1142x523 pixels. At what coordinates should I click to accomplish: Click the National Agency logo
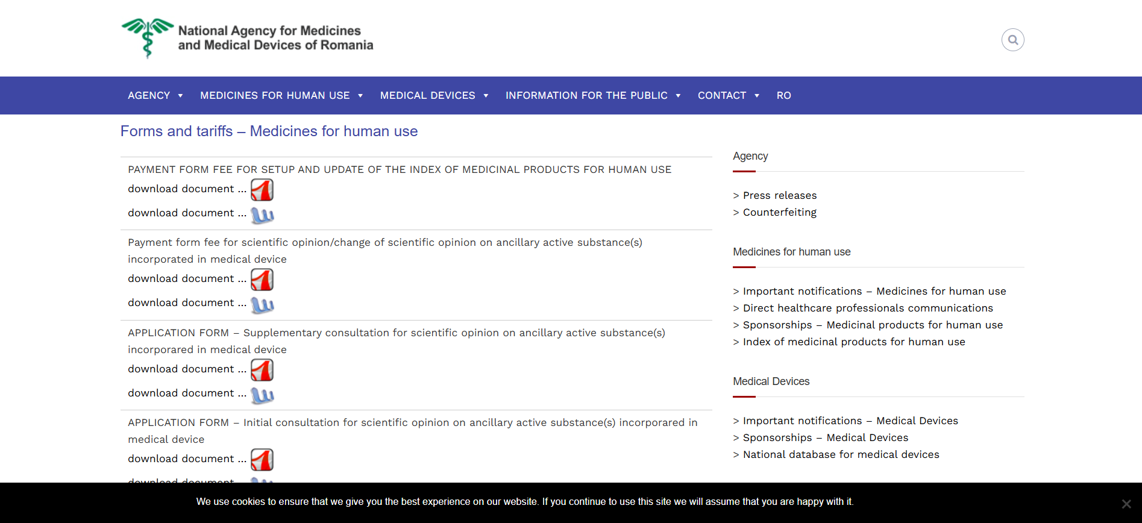point(247,38)
